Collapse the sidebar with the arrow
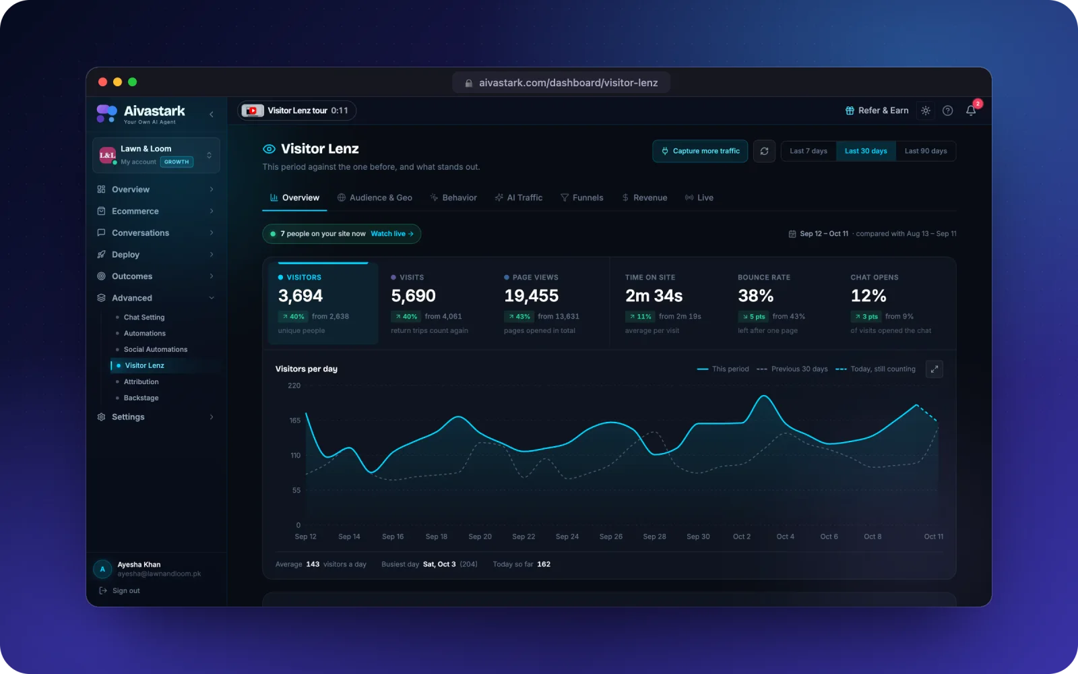 [x=212, y=114]
